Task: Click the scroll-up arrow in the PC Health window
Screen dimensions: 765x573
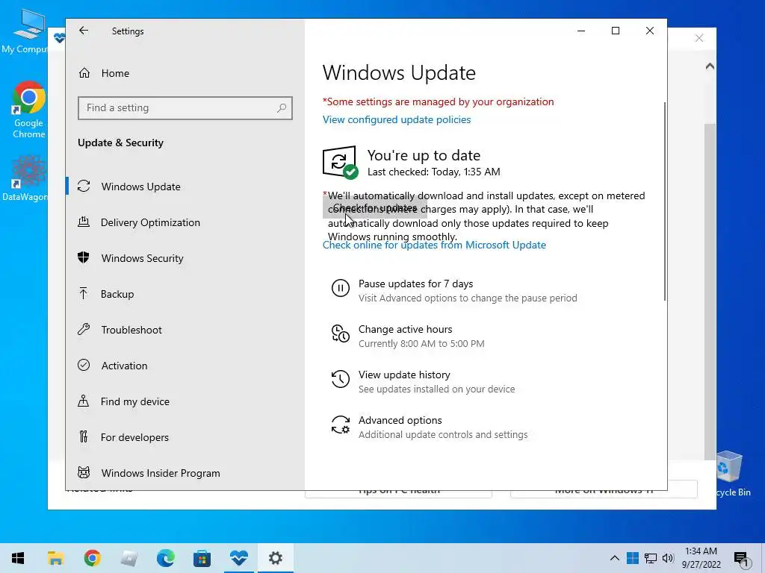Action: (x=710, y=66)
